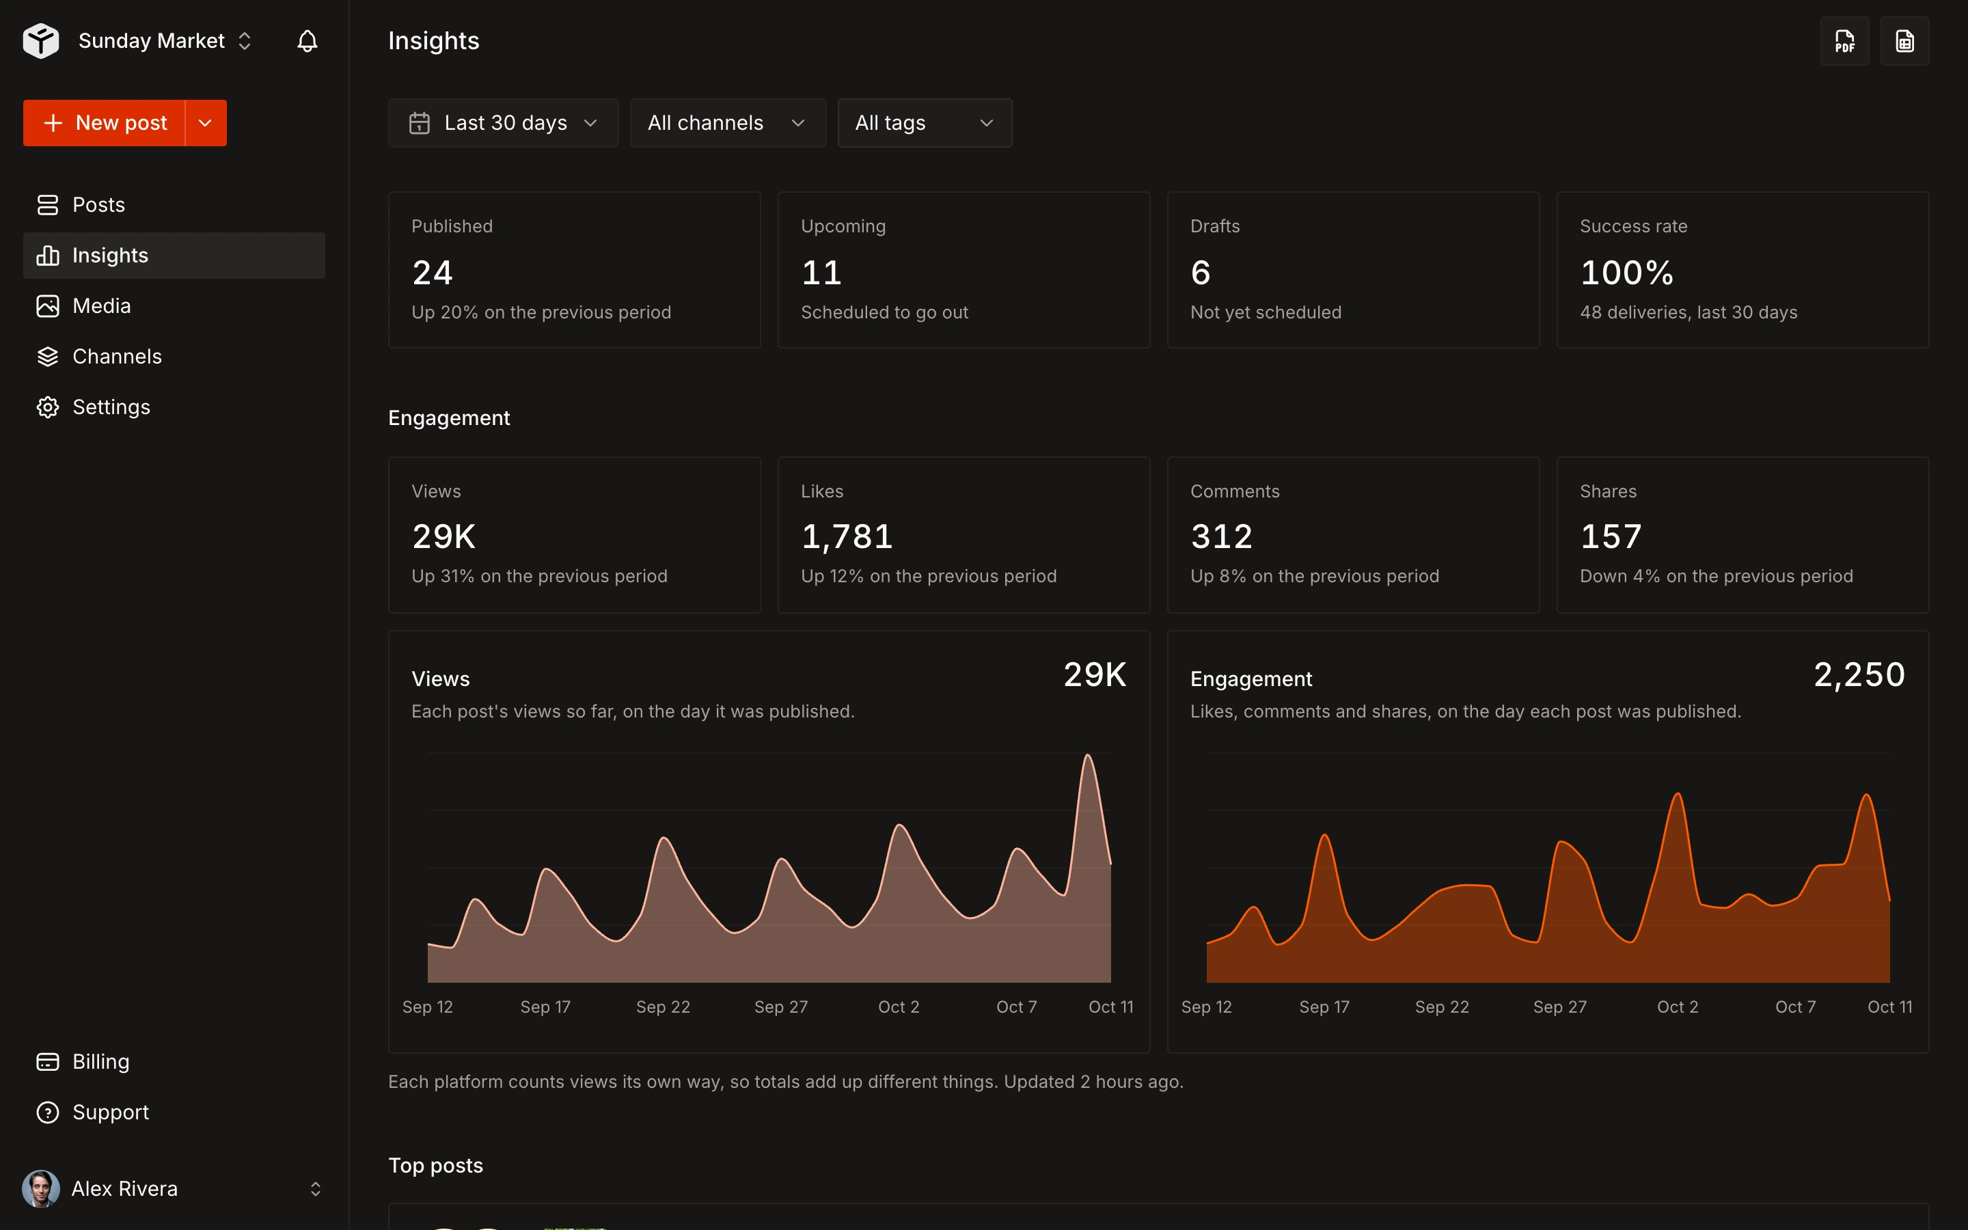Screen dimensions: 1968x1230
Task: Select the Drafts stat card
Action: 1353,270
